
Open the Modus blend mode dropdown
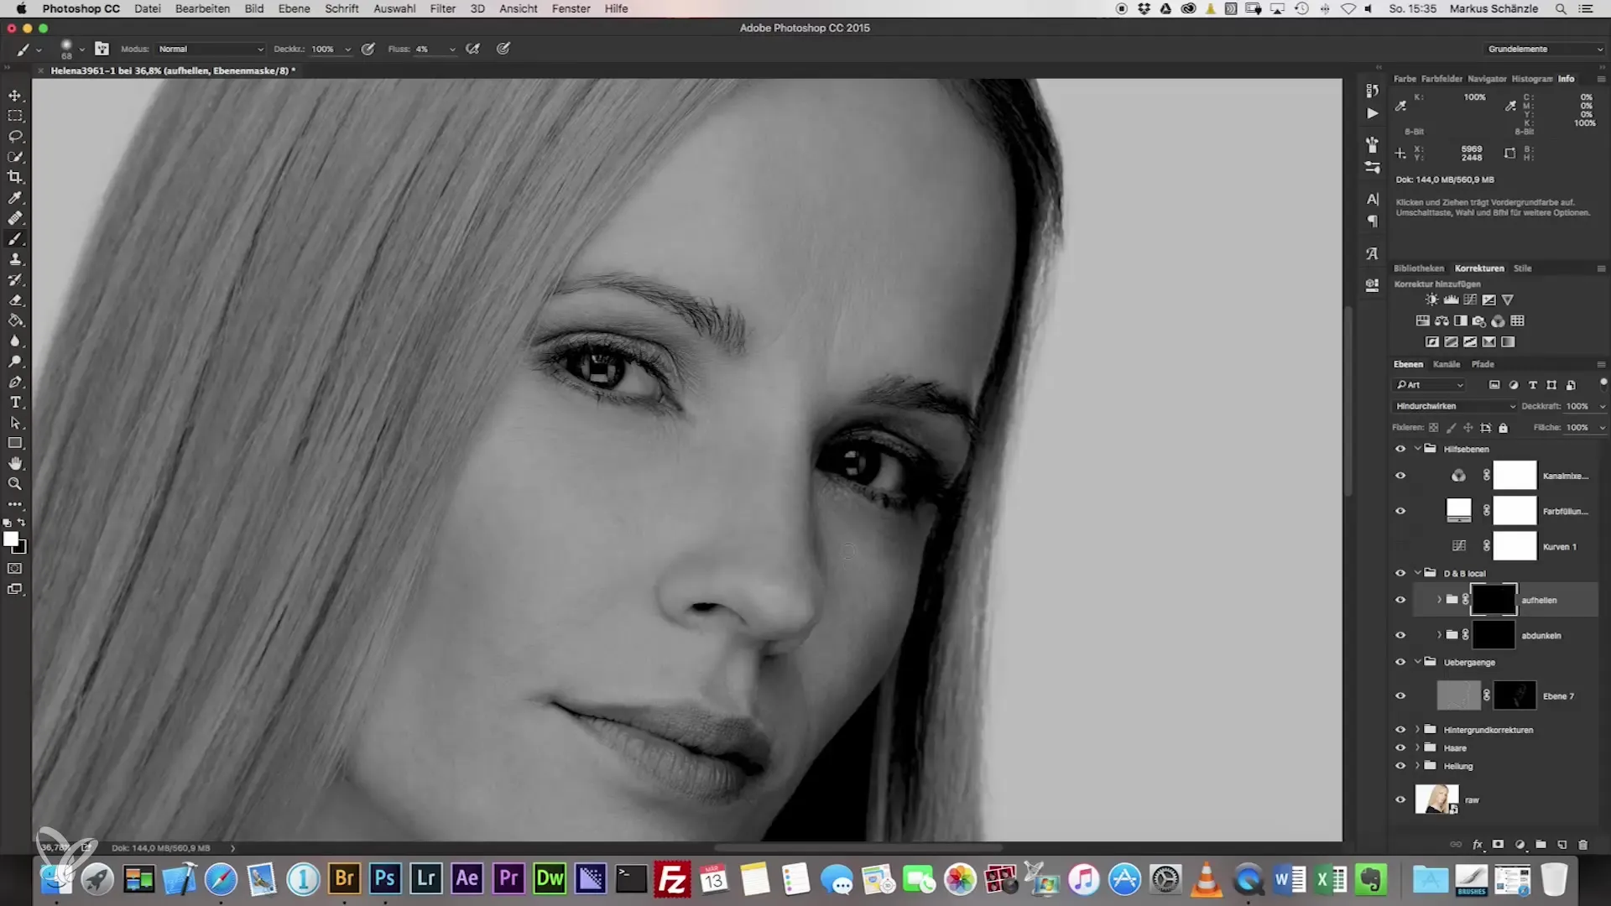[x=211, y=49]
